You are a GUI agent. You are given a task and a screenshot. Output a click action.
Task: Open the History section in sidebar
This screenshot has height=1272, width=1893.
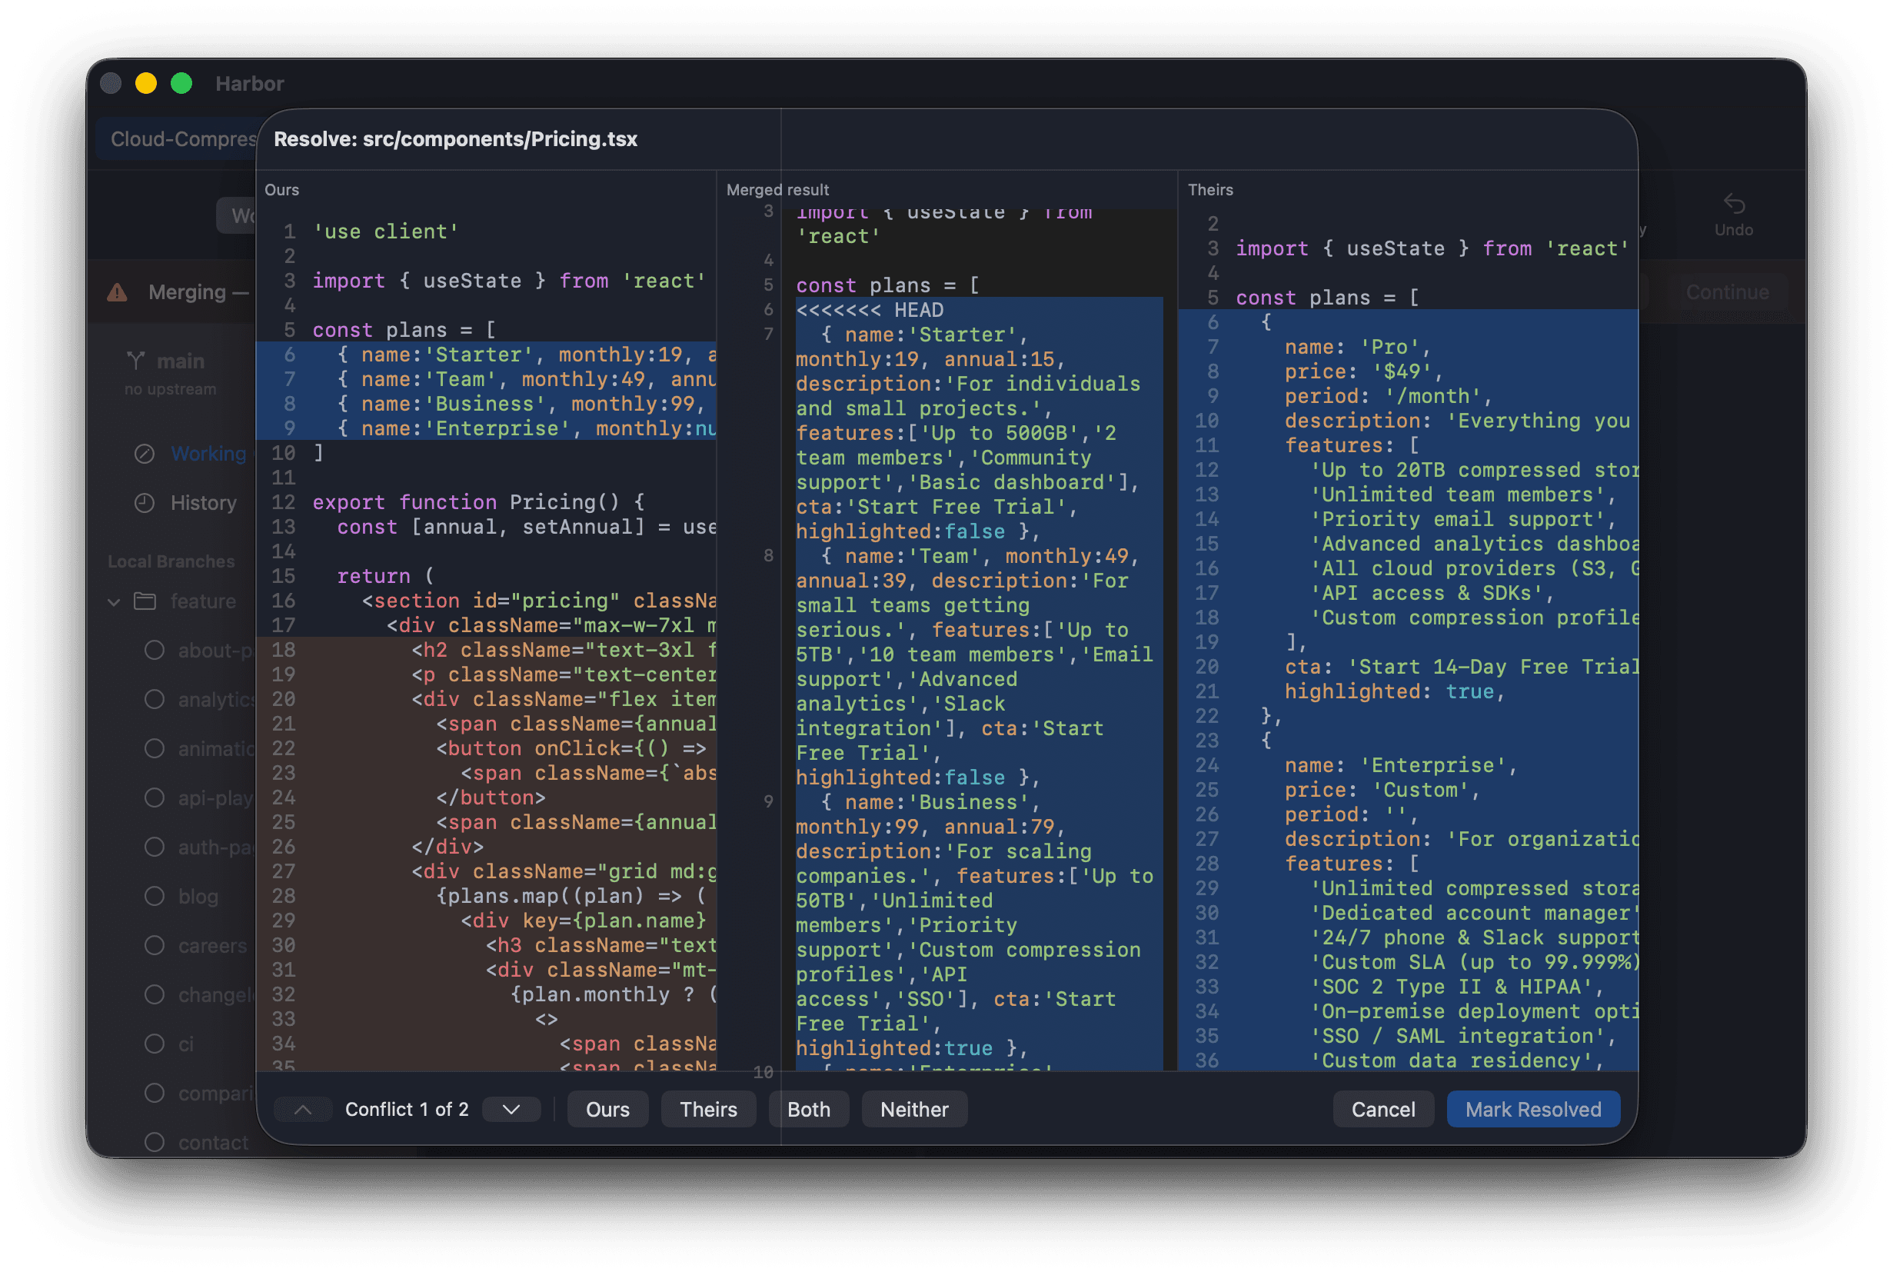204,503
